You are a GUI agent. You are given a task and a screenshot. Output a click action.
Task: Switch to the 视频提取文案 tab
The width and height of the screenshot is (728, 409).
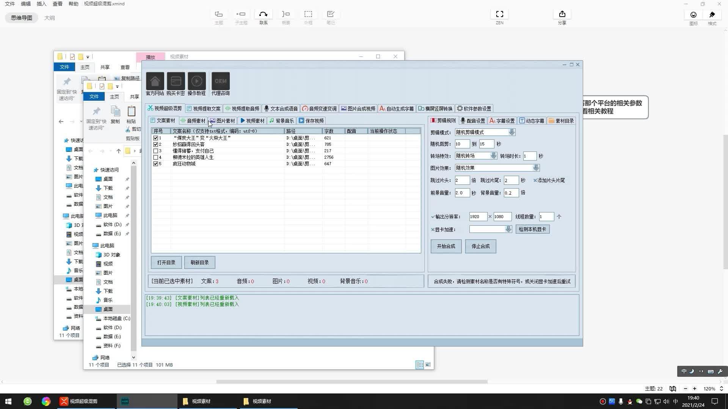click(x=203, y=108)
